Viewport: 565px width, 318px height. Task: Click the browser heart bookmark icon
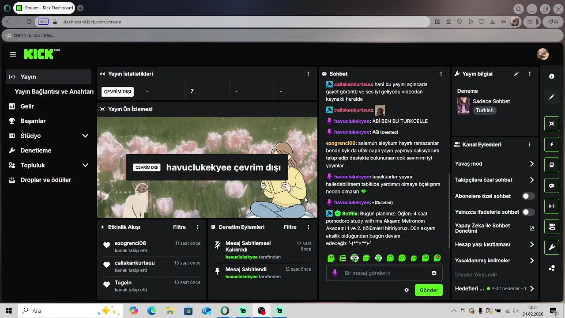[482, 22]
